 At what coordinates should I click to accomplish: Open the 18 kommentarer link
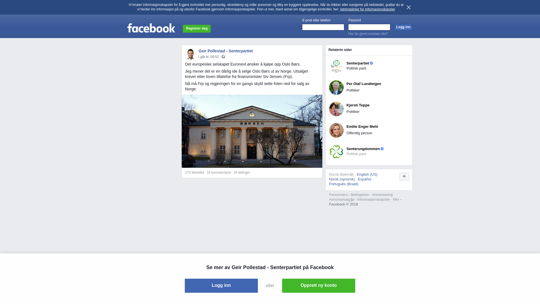[x=219, y=173]
